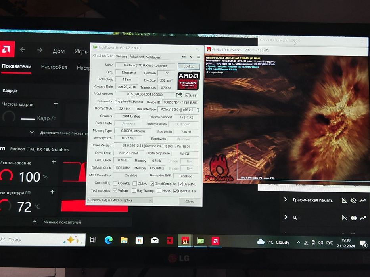Click the BIOS share/export arrow icon in GPU-Z
This screenshot has height=277, width=370.
coord(179,95)
